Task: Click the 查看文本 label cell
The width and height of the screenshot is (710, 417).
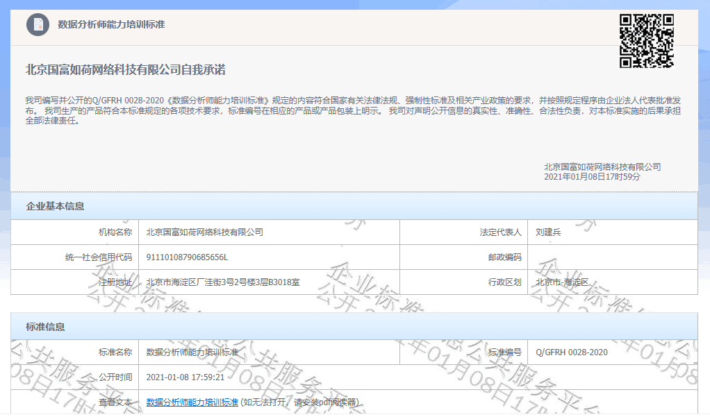Action: click(75, 402)
